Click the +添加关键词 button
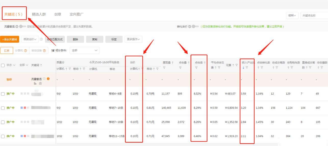Screen dimensions: 328x146 coord(10,39)
